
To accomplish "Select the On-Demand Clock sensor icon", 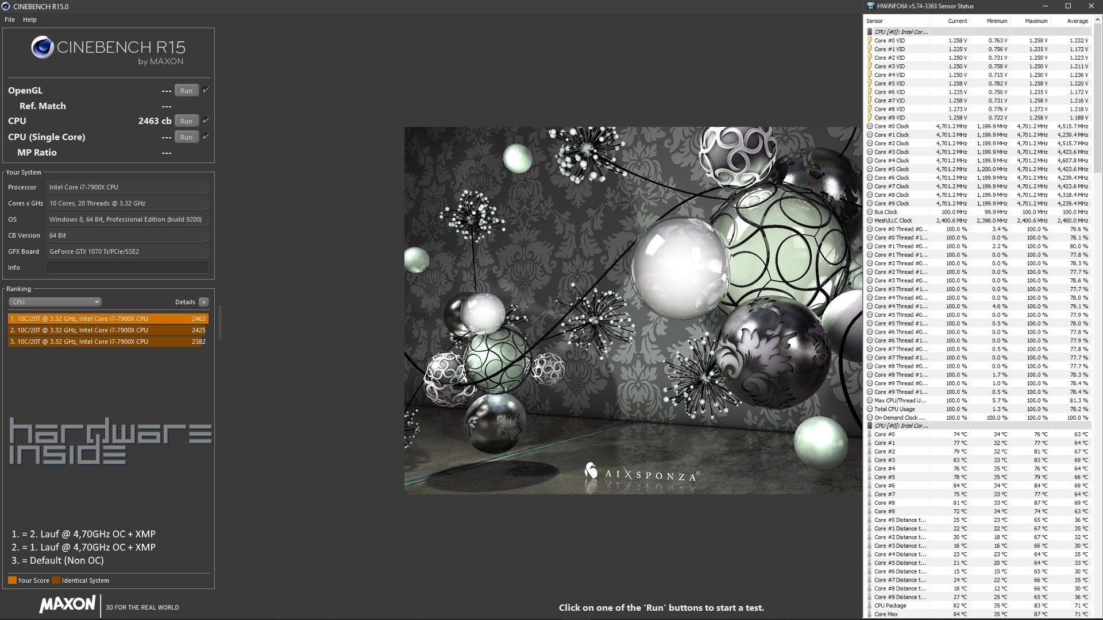I will pos(870,418).
